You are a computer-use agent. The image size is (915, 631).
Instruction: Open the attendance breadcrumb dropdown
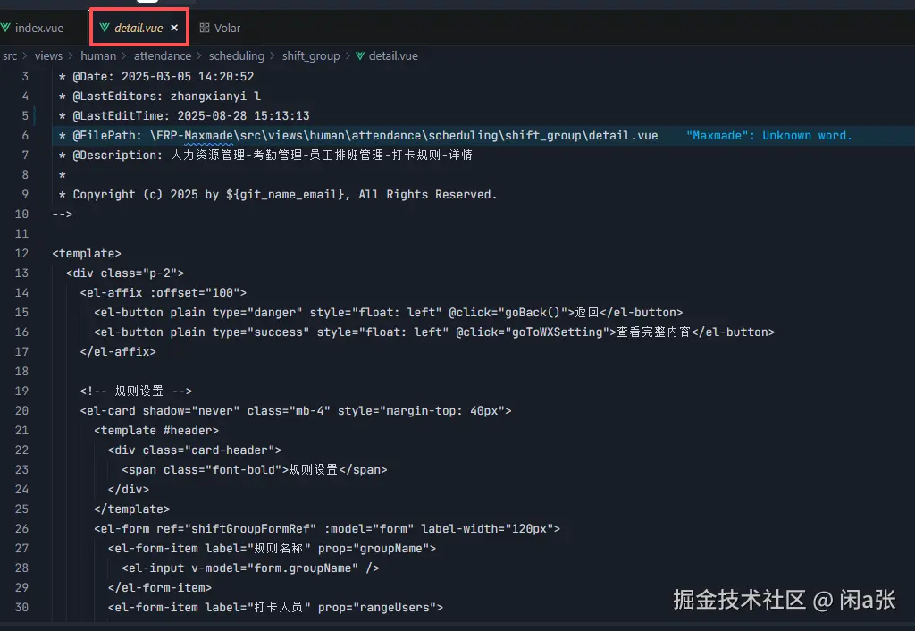pos(163,55)
